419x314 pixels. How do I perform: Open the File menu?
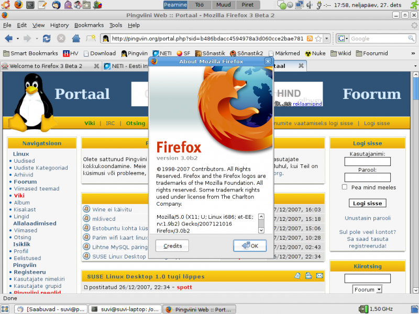click(7, 25)
